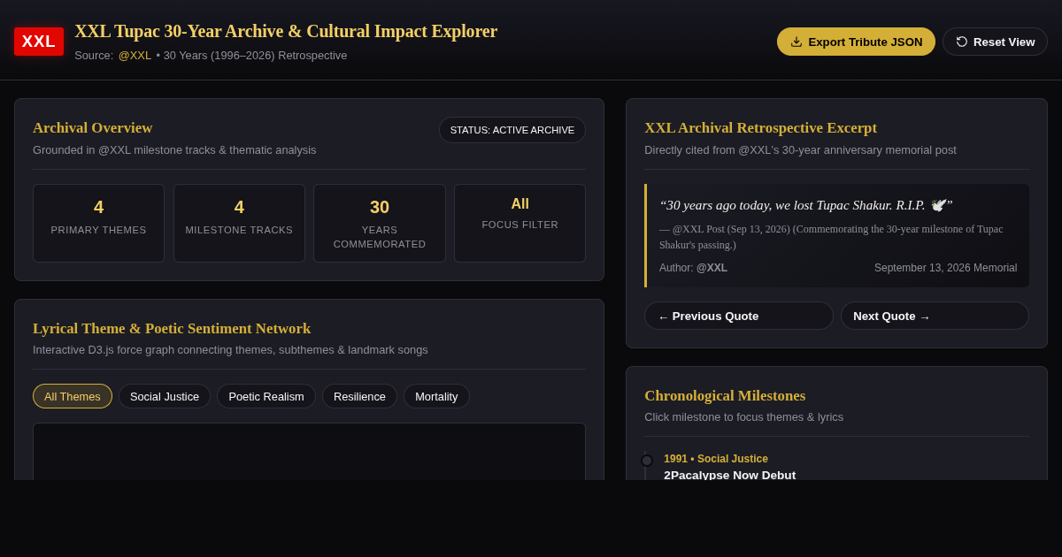Click the red XXL logo badge

click(x=39, y=42)
